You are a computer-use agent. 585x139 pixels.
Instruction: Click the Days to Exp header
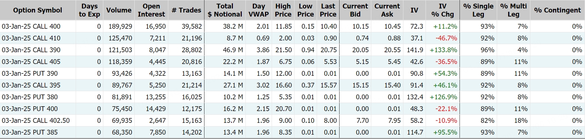pos(89,10)
